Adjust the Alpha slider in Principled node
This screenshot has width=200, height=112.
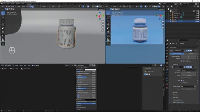[x=86, y=104]
